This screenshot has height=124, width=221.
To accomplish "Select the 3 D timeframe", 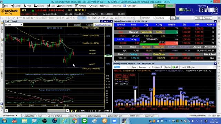I will coord(92,111).
